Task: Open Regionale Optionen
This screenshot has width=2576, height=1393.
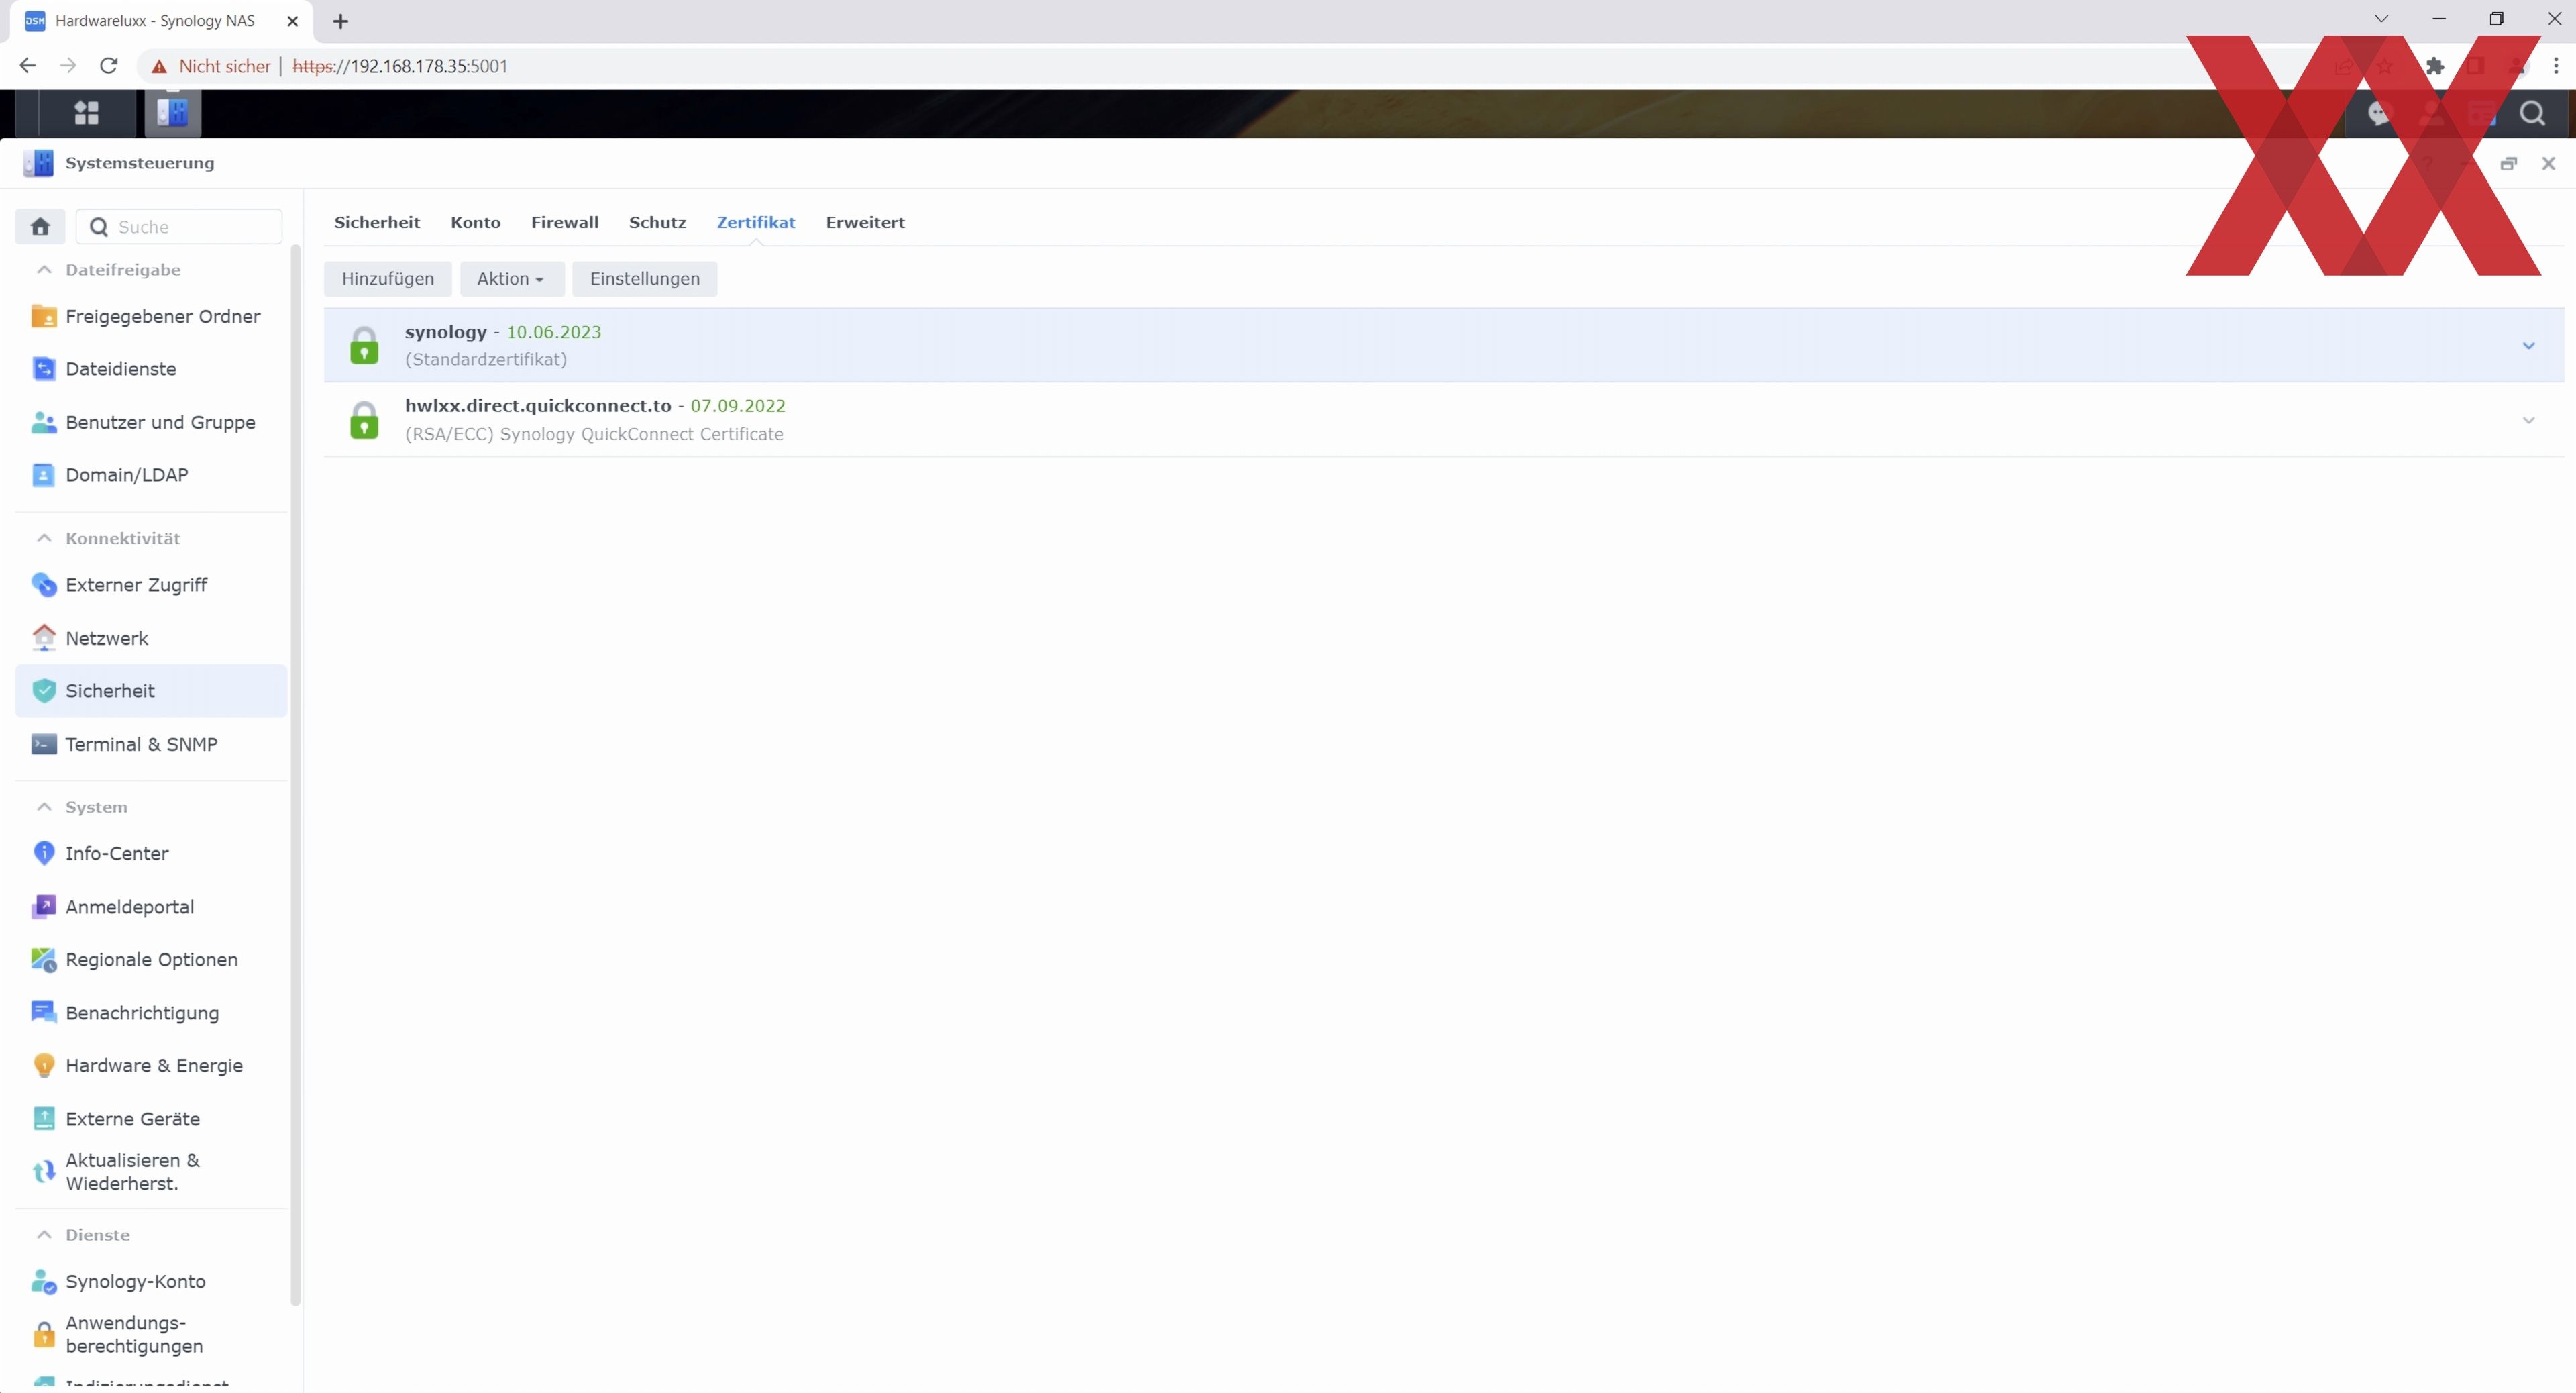Action: click(151, 959)
